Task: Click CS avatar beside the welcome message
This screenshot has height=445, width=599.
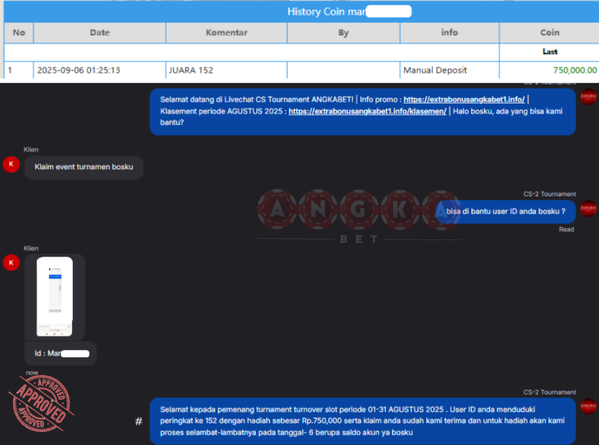Action: (x=589, y=97)
